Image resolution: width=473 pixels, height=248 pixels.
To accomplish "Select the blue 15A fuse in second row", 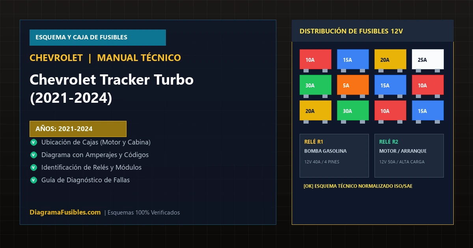I will 390,85.
